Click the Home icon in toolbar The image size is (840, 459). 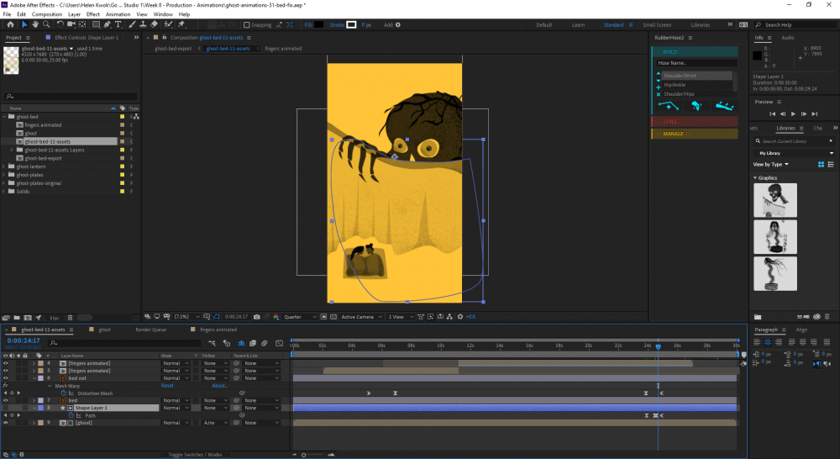click(x=9, y=24)
